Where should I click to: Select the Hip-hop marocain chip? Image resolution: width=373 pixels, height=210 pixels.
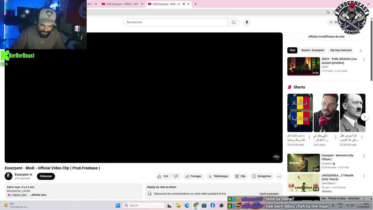(x=341, y=50)
